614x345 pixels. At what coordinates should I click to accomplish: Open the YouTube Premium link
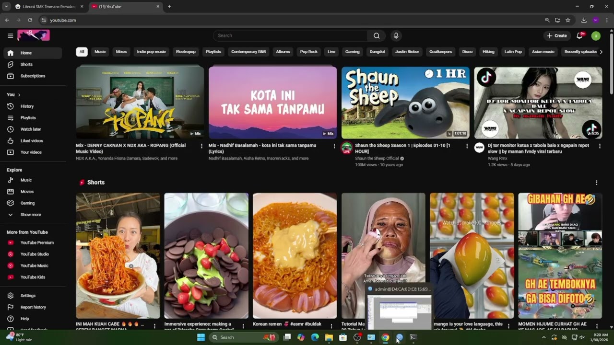coord(33,242)
